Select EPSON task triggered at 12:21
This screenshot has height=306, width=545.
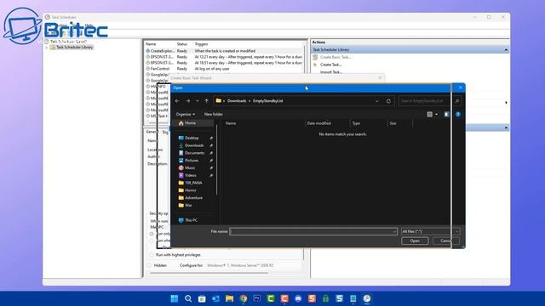click(224, 57)
